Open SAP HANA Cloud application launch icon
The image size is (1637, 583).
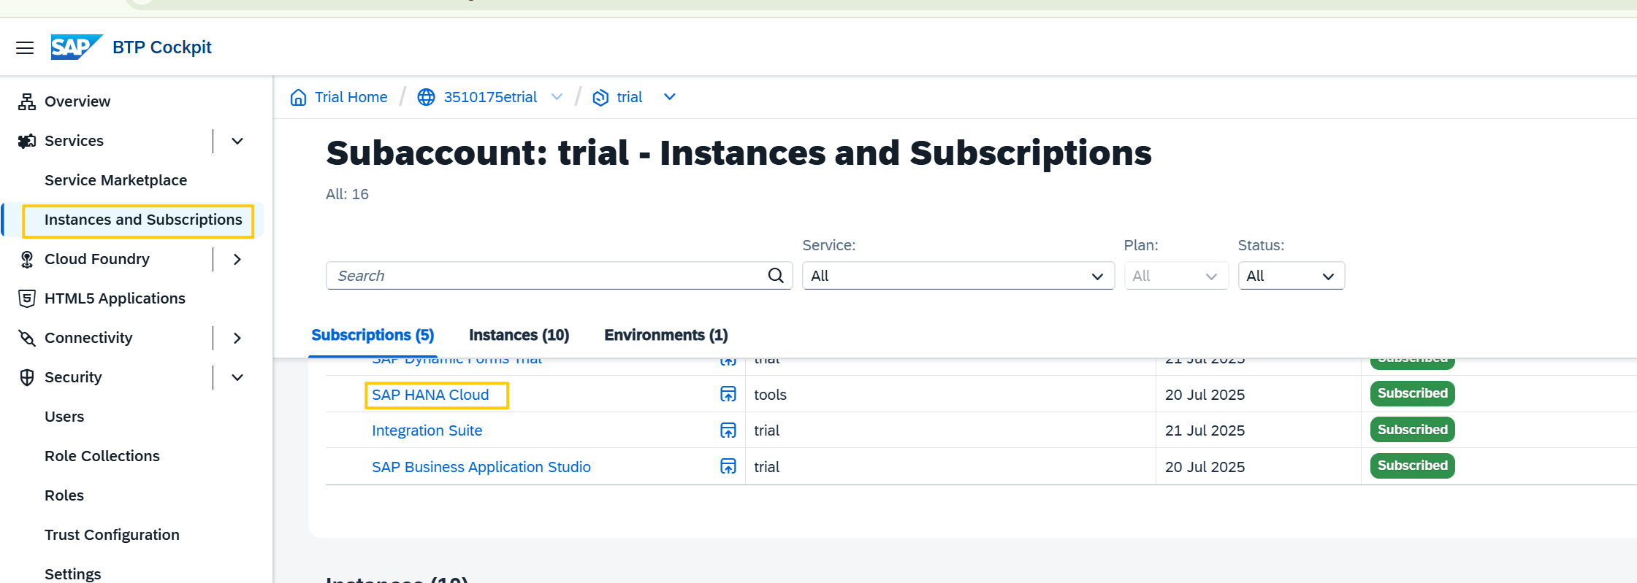728,394
